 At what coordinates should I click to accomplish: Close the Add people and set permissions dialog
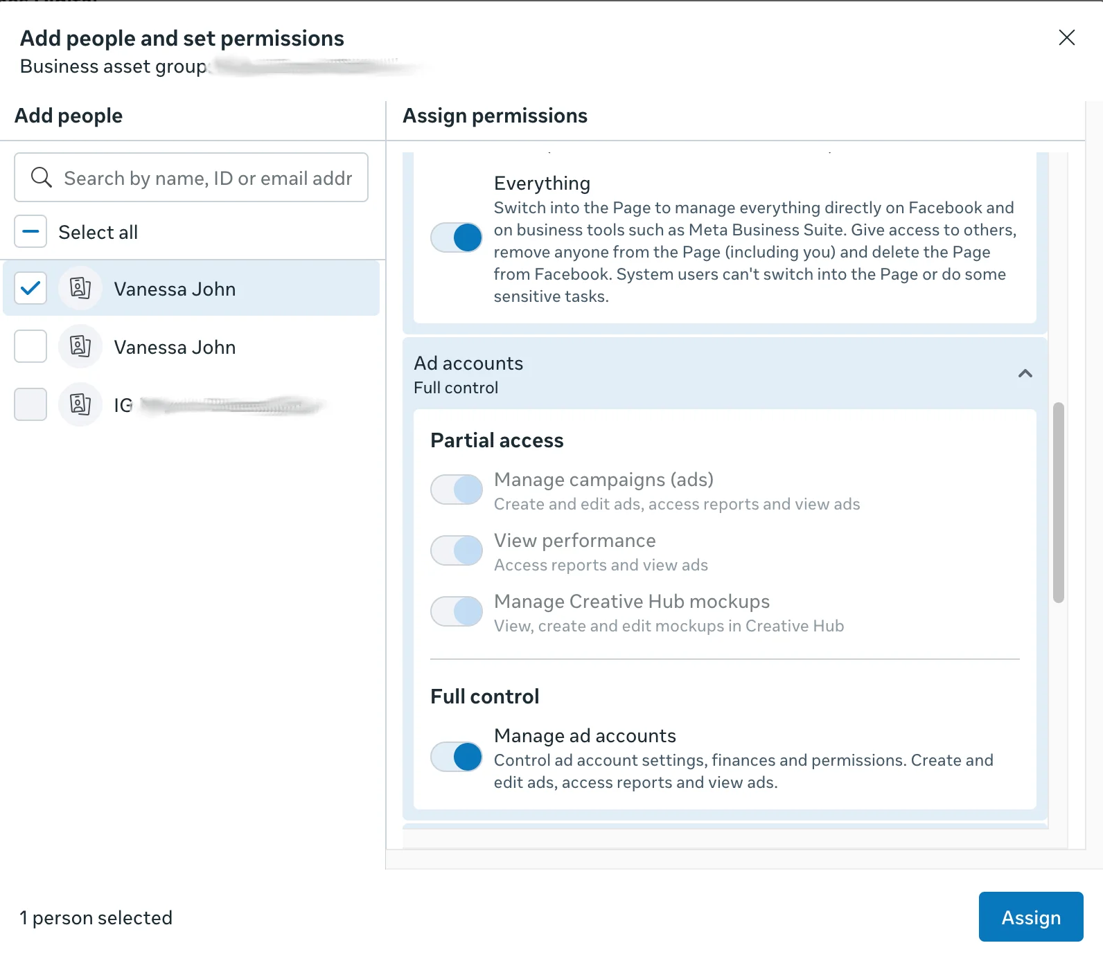[x=1067, y=37]
